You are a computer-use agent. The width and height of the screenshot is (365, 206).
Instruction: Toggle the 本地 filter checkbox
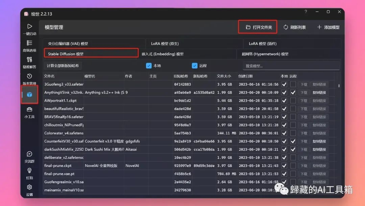coord(149,66)
